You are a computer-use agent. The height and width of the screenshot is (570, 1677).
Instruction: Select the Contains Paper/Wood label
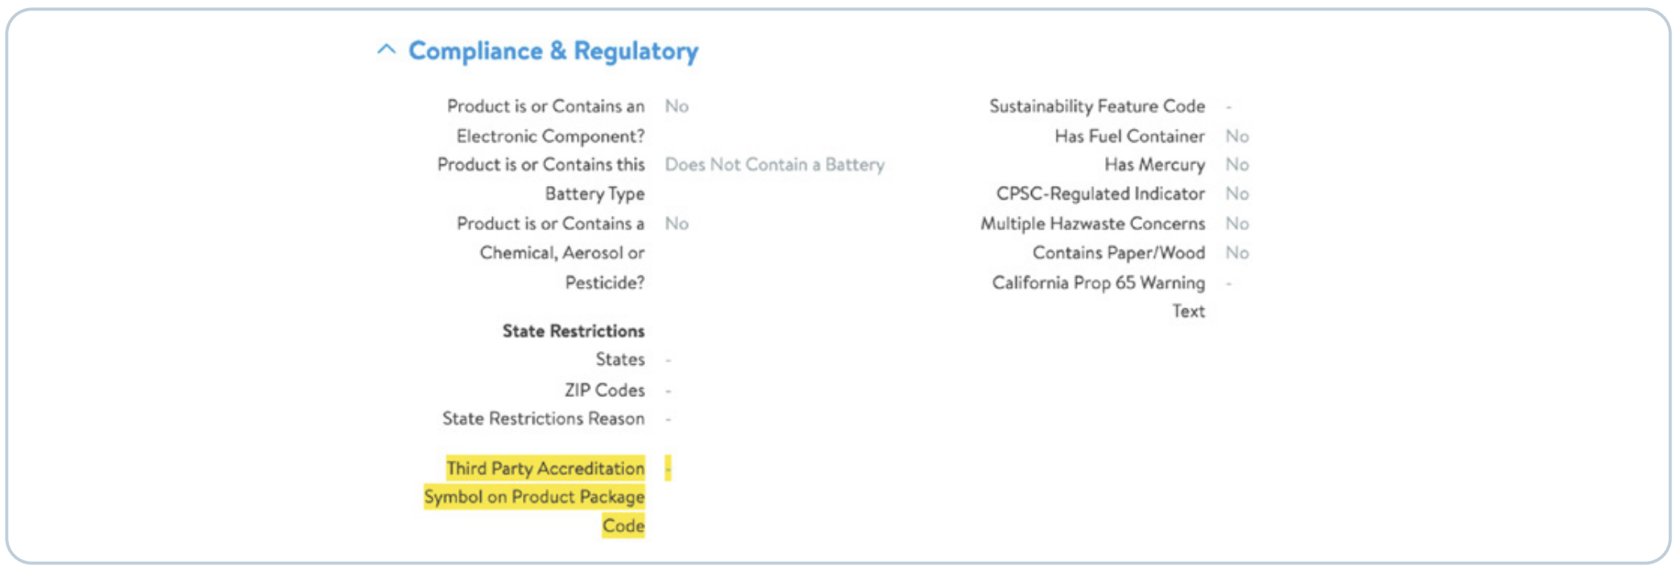coord(1119,253)
